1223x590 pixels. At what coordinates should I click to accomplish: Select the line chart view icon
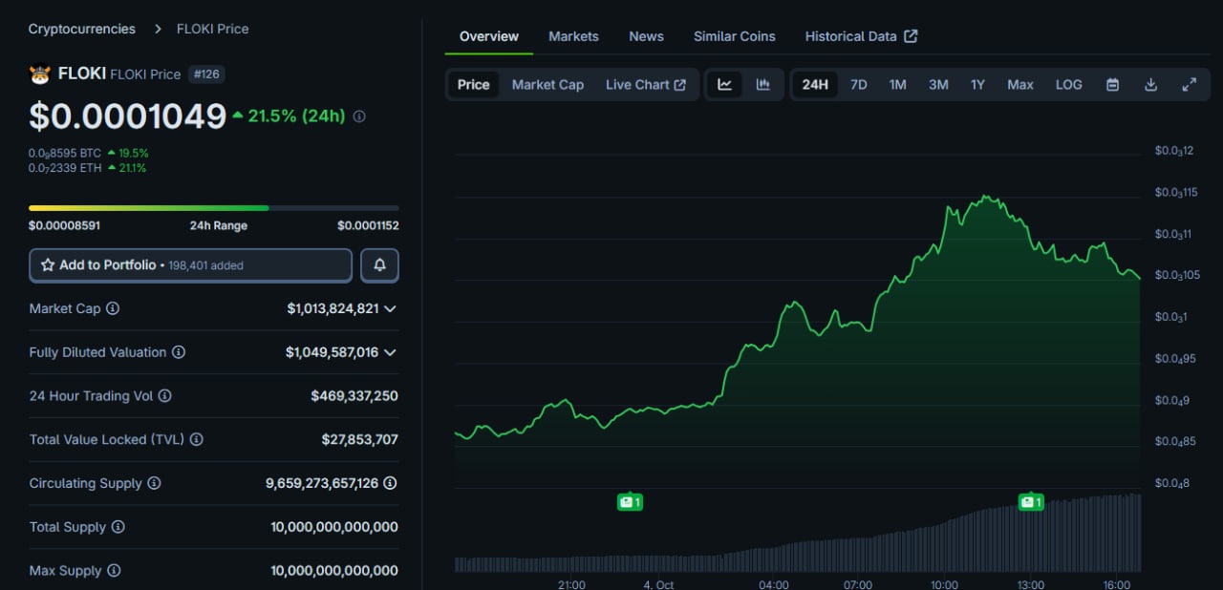click(725, 85)
